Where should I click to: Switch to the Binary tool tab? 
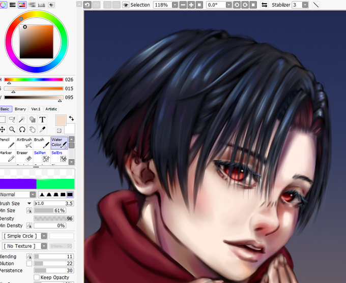click(x=20, y=109)
